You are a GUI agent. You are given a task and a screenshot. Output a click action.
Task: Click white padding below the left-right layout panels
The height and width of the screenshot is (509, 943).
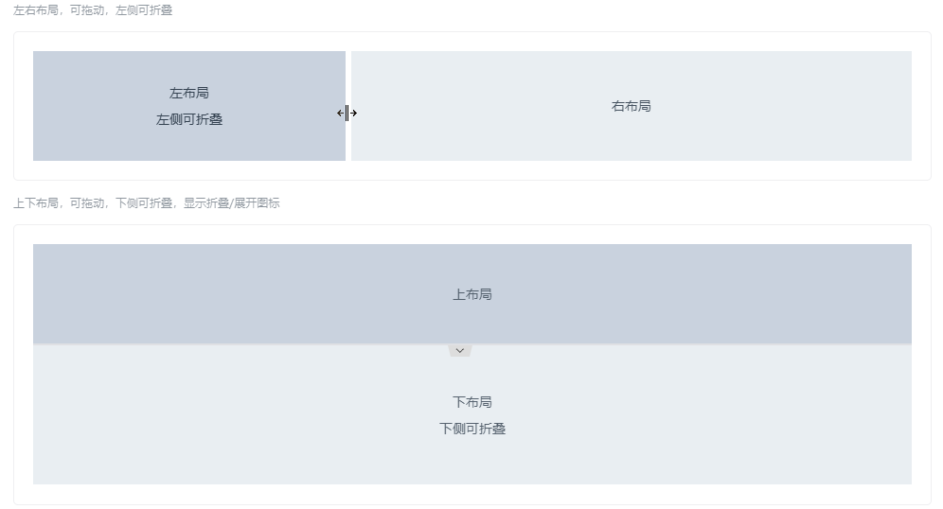tap(471, 170)
